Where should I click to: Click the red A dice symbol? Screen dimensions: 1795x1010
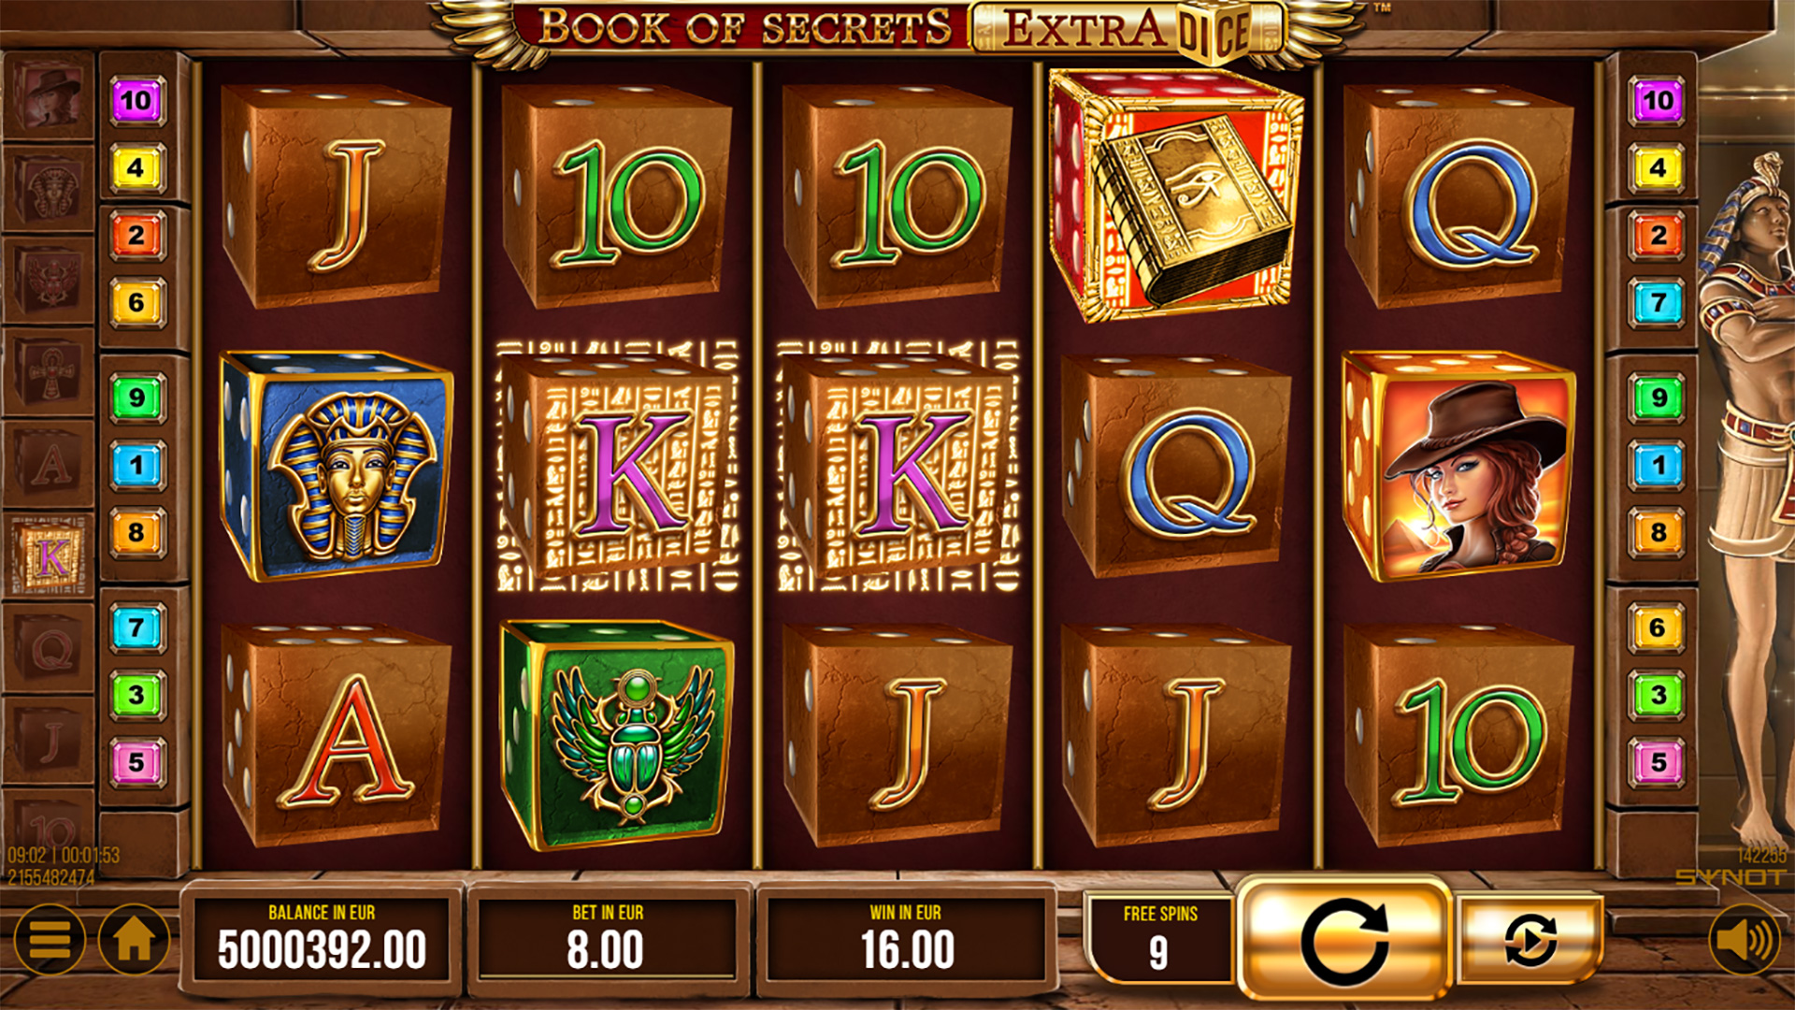click(x=336, y=735)
